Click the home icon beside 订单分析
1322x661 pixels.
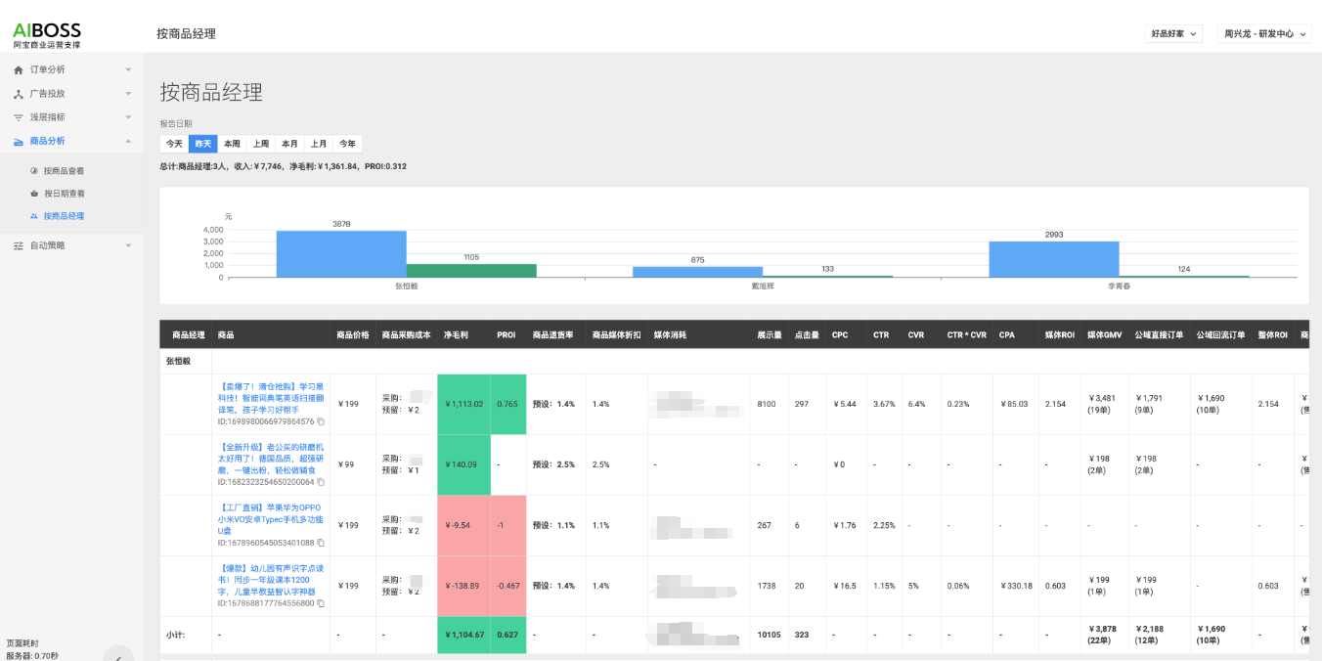click(19, 70)
